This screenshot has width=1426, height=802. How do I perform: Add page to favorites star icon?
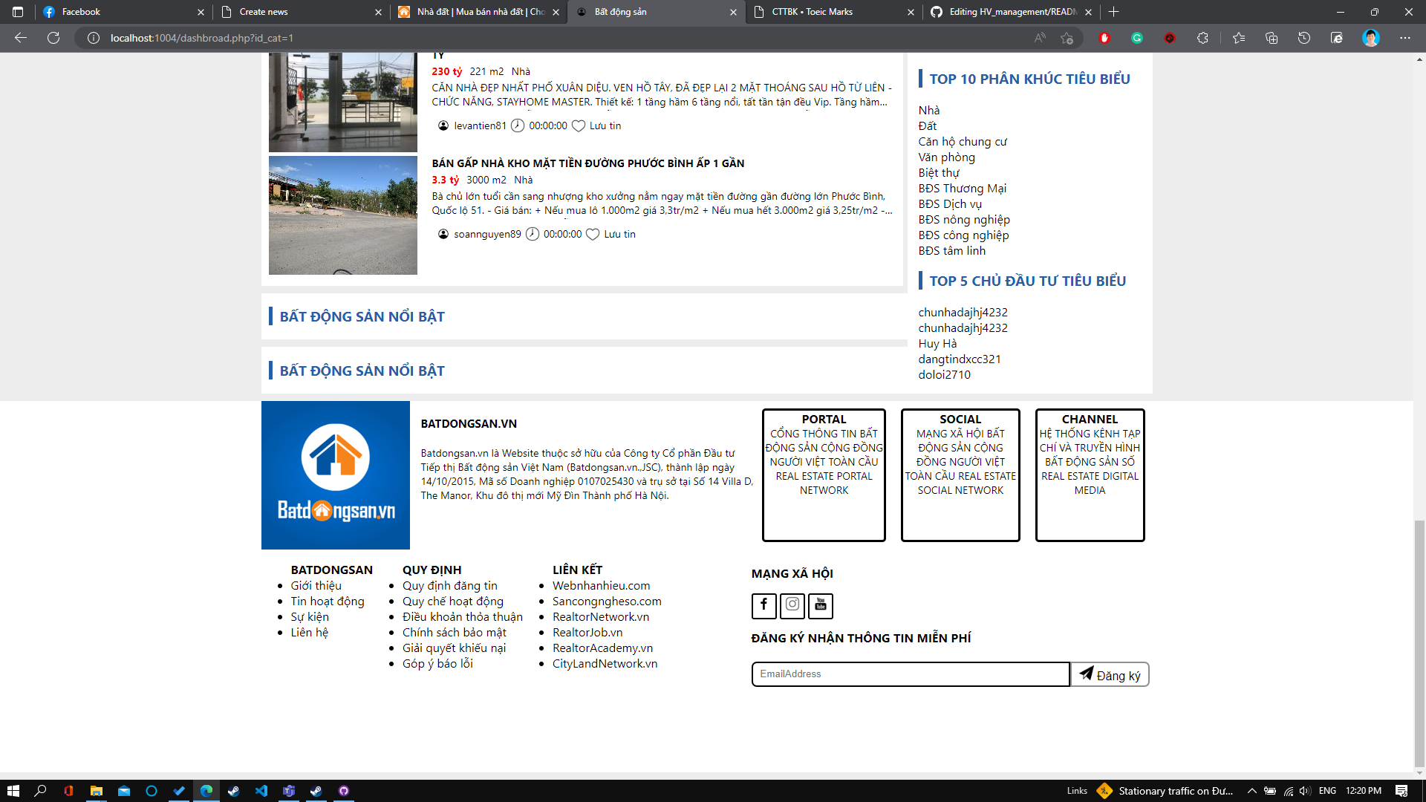[1067, 38]
